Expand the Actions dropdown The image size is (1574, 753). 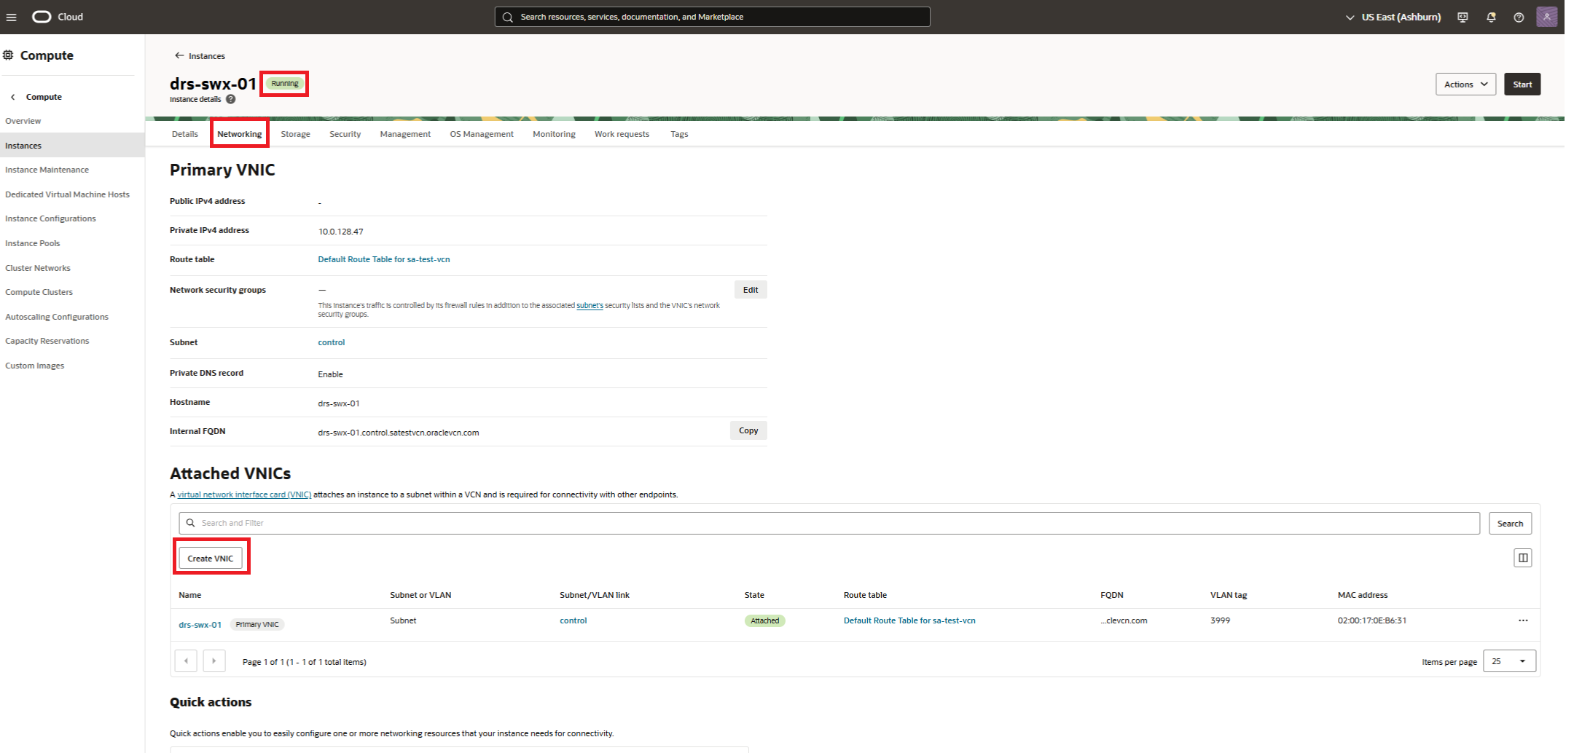(x=1465, y=84)
